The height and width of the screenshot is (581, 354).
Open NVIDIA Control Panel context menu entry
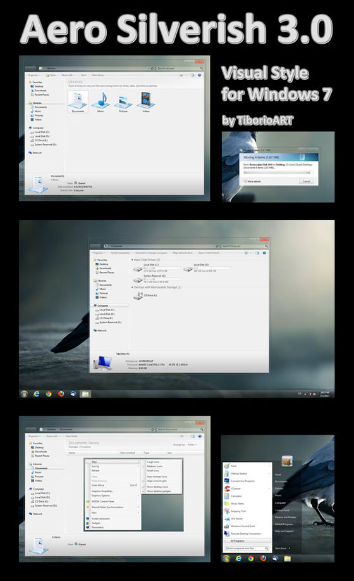[103, 501]
